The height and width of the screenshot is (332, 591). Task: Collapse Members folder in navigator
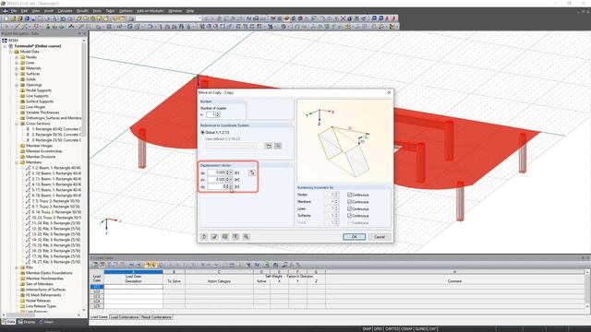17,162
